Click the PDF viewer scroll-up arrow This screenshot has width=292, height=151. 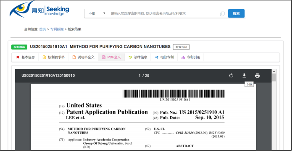point(274,71)
